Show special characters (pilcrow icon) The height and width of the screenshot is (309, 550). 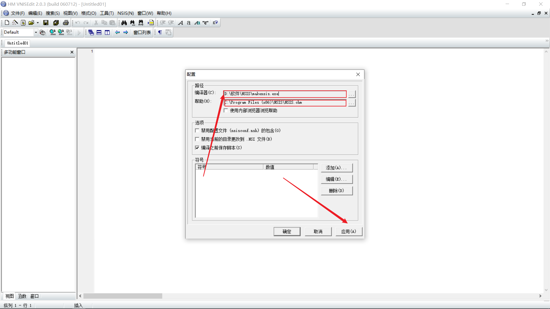[x=160, y=32]
